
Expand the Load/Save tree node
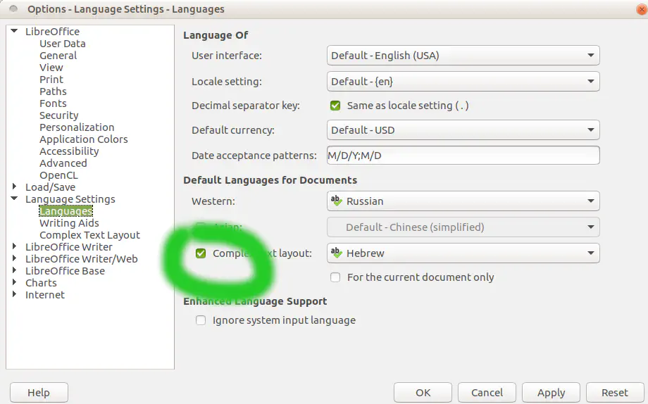15,187
